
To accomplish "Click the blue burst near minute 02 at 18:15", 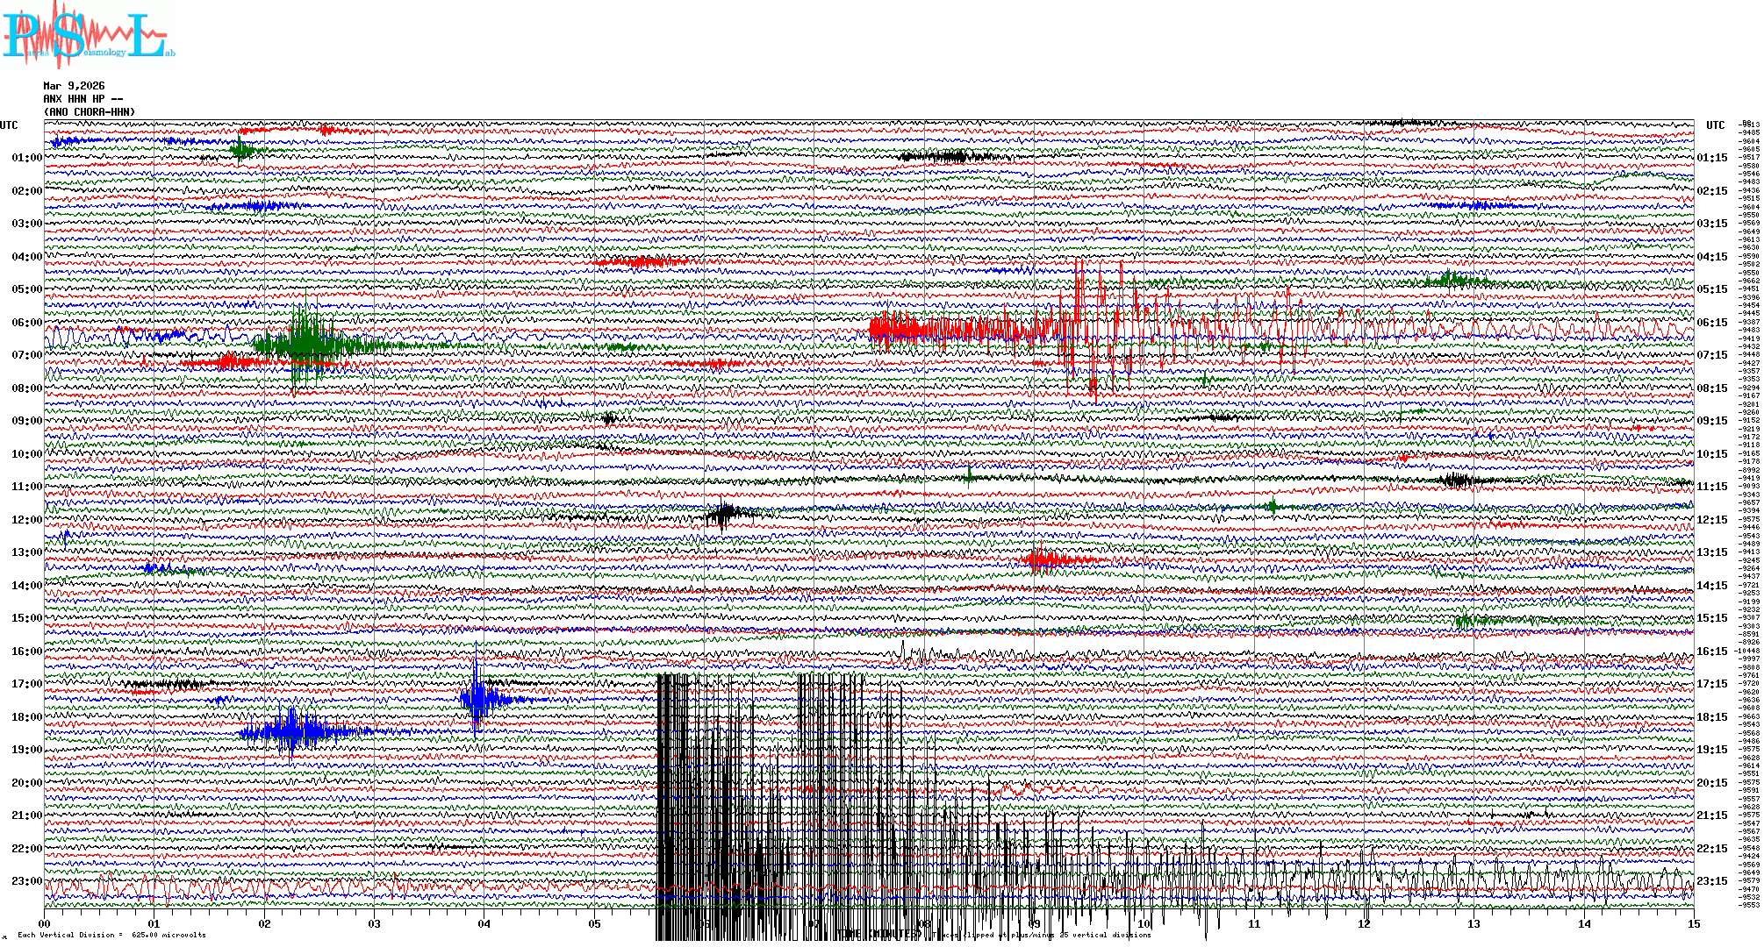I will 291,730.
